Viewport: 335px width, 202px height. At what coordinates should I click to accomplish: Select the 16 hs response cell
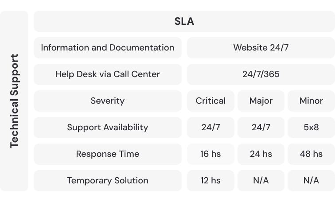tap(210, 154)
